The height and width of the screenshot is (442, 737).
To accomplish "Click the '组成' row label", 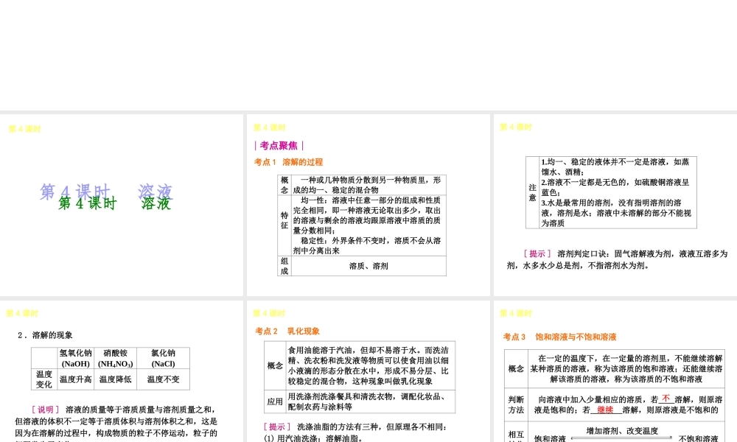I will [x=284, y=266].
